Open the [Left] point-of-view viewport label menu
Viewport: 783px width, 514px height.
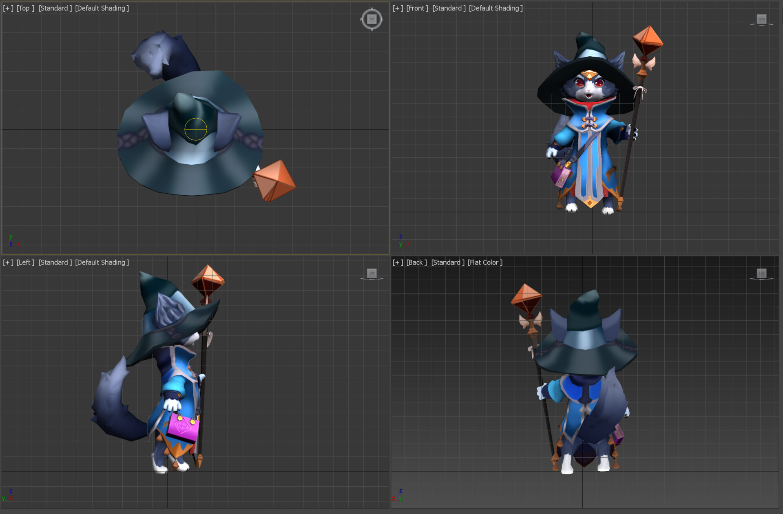tap(25, 262)
